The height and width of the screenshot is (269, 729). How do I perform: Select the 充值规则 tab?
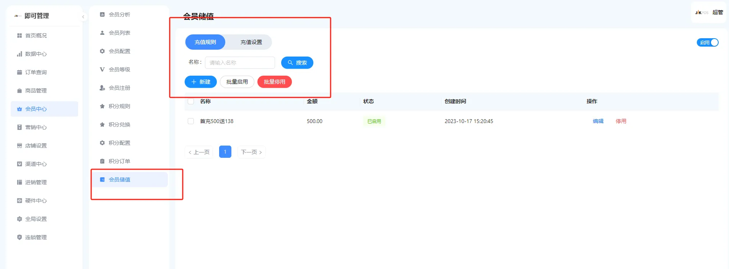click(x=205, y=42)
